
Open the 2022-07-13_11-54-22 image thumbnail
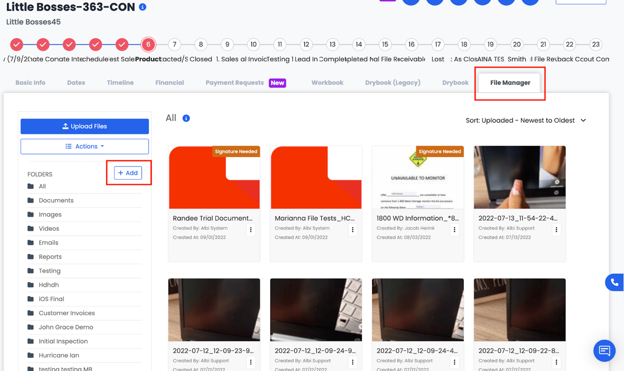click(520, 178)
